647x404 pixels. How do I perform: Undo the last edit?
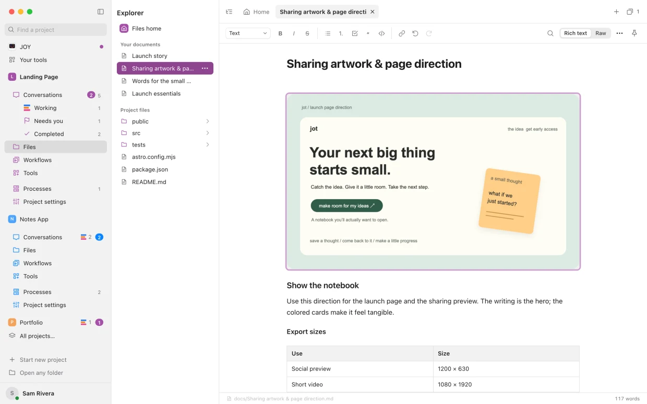[x=415, y=33]
